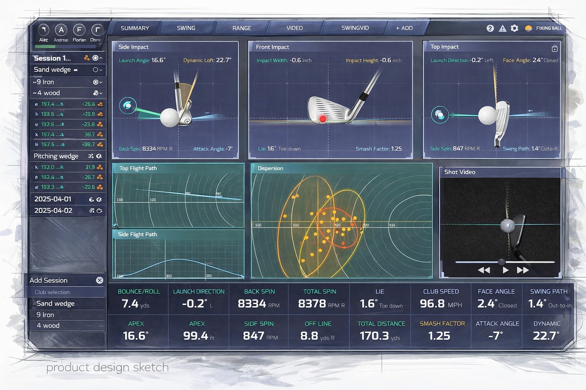Toggle the cloud icon next to 2025-04-02

pyautogui.click(x=99, y=211)
